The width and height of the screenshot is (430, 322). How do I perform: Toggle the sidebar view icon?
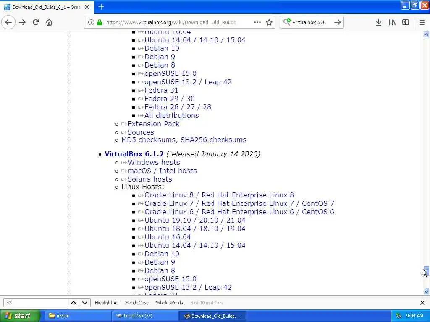tap(406, 22)
